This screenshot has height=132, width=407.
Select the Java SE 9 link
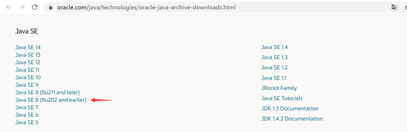27,85
